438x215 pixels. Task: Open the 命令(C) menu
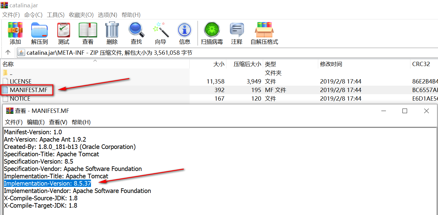click(x=33, y=15)
